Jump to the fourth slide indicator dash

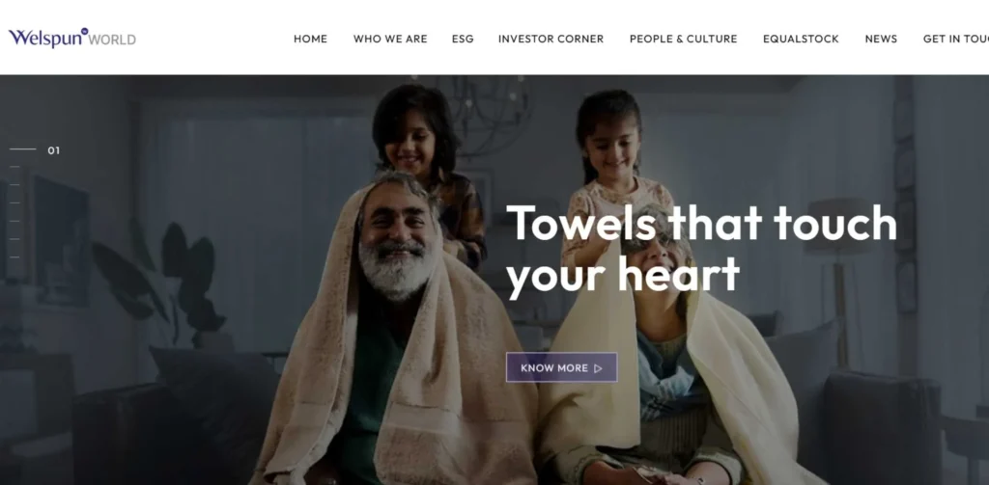(14, 202)
